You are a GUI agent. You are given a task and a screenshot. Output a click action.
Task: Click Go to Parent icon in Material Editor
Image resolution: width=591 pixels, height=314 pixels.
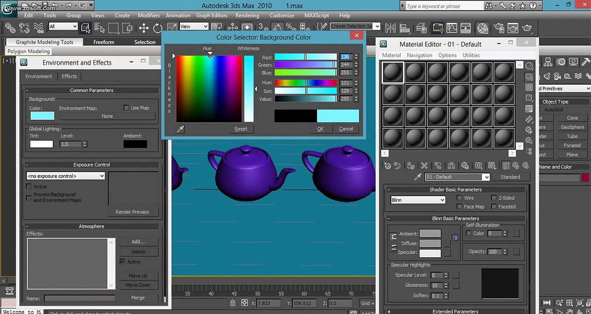pos(516,166)
